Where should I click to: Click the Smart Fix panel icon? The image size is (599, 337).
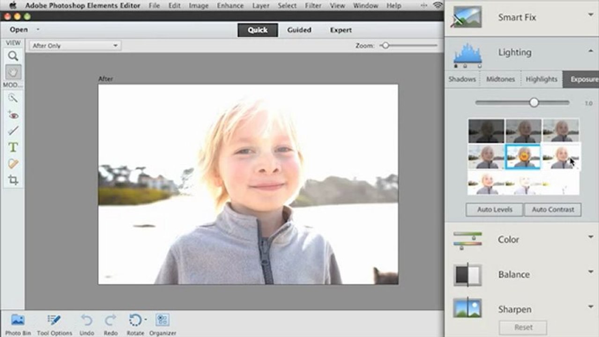coord(467,17)
